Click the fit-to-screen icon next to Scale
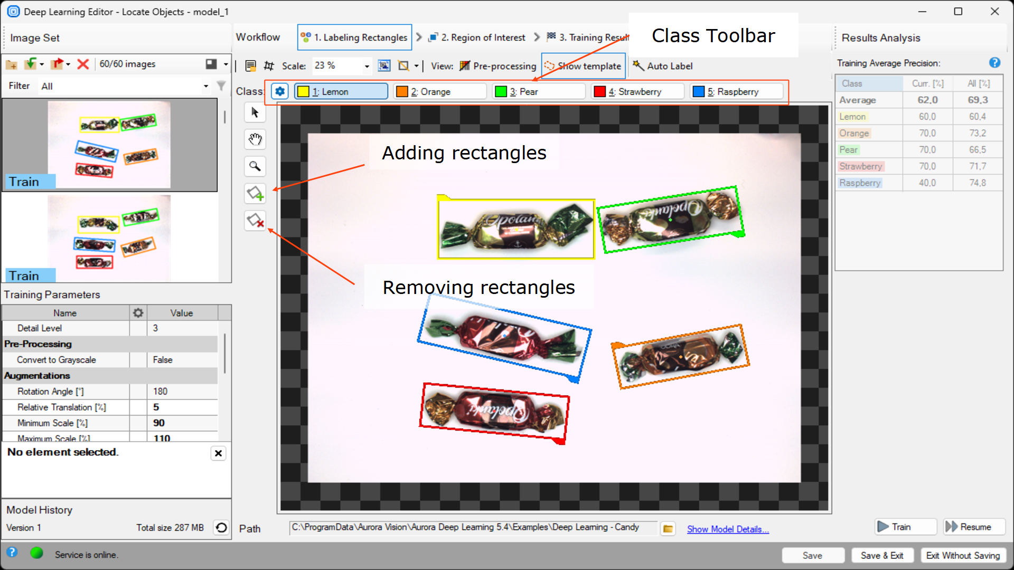1014x570 pixels. tap(384, 66)
